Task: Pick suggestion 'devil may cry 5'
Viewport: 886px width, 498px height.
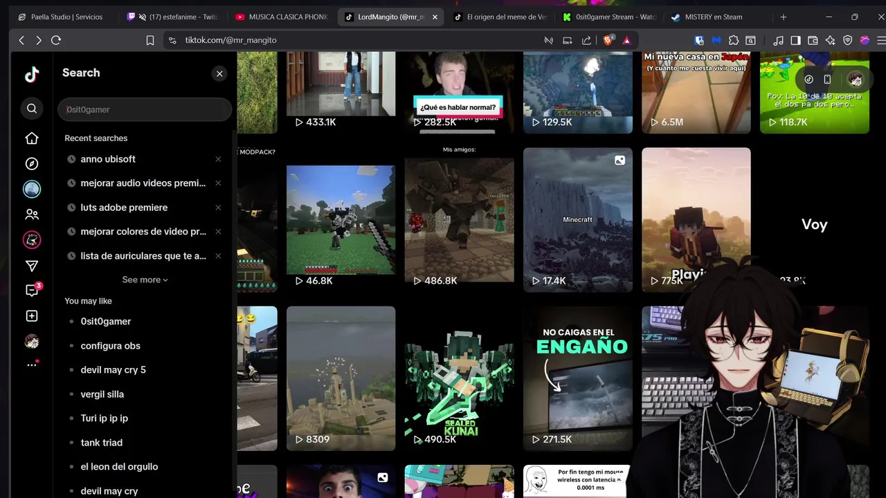Action: (x=113, y=370)
